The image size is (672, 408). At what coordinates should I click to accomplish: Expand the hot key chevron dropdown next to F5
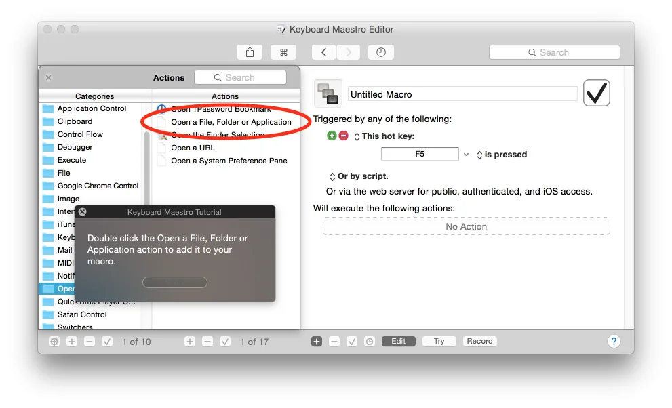pyautogui.click(x=467, y=155)
